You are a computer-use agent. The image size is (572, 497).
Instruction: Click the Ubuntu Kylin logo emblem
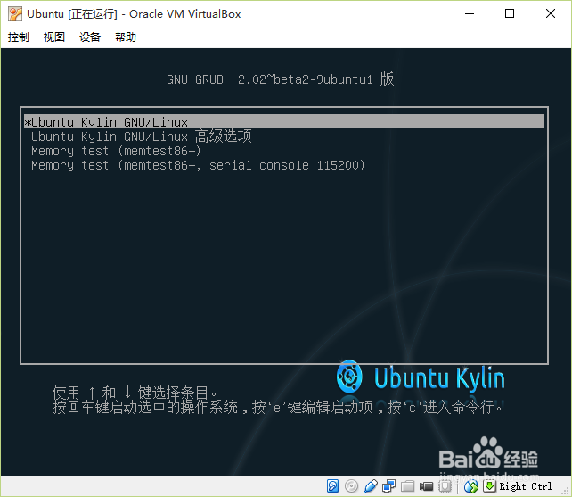(349, 376)
